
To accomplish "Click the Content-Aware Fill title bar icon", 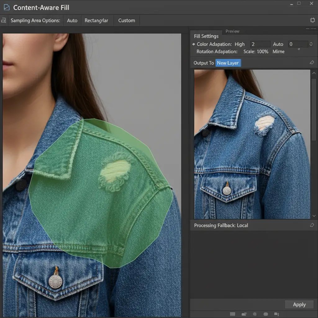I will (6, 7).
